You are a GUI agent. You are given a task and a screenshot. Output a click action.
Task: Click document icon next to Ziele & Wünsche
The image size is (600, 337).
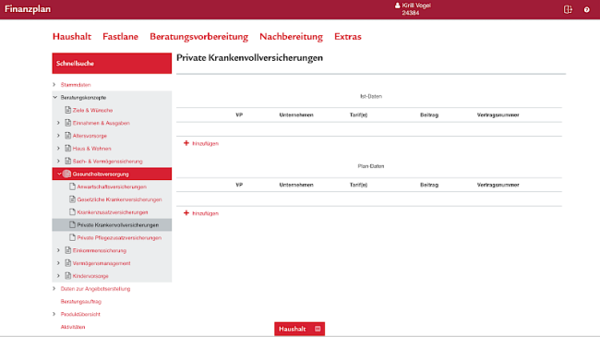pyautogui.click(x=67, y=110)
